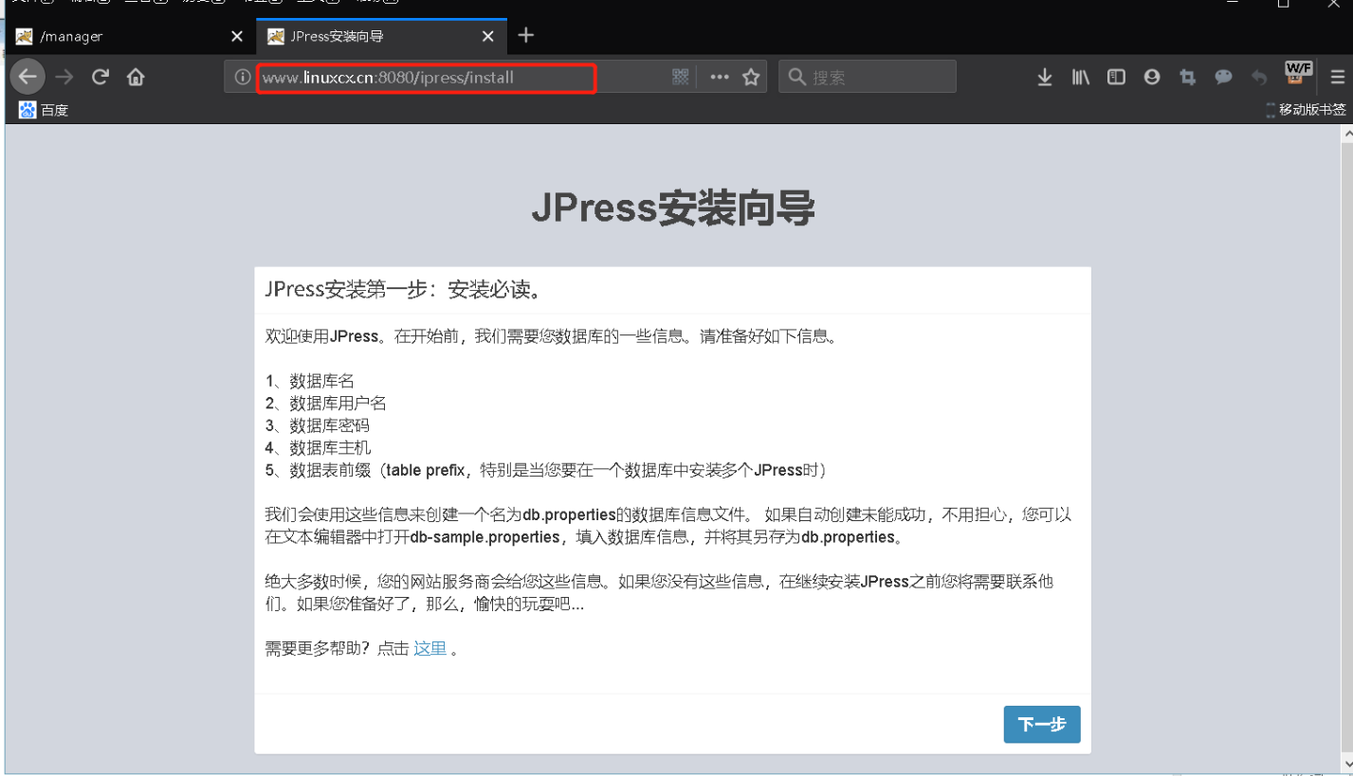Click the '3、数据库密码' list item

pyautogui.click(x=318, y=425)
